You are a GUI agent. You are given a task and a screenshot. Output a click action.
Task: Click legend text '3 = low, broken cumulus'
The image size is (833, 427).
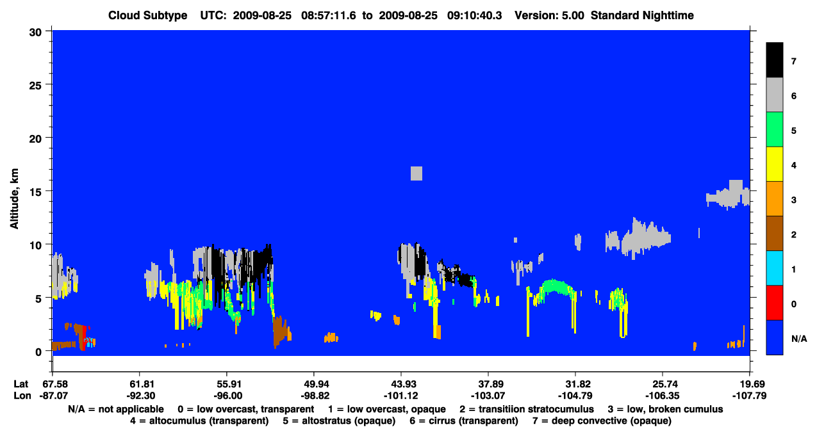coord(666,408)
